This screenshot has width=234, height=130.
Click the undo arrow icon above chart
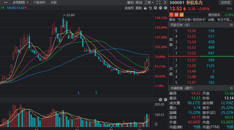[150, 8]
